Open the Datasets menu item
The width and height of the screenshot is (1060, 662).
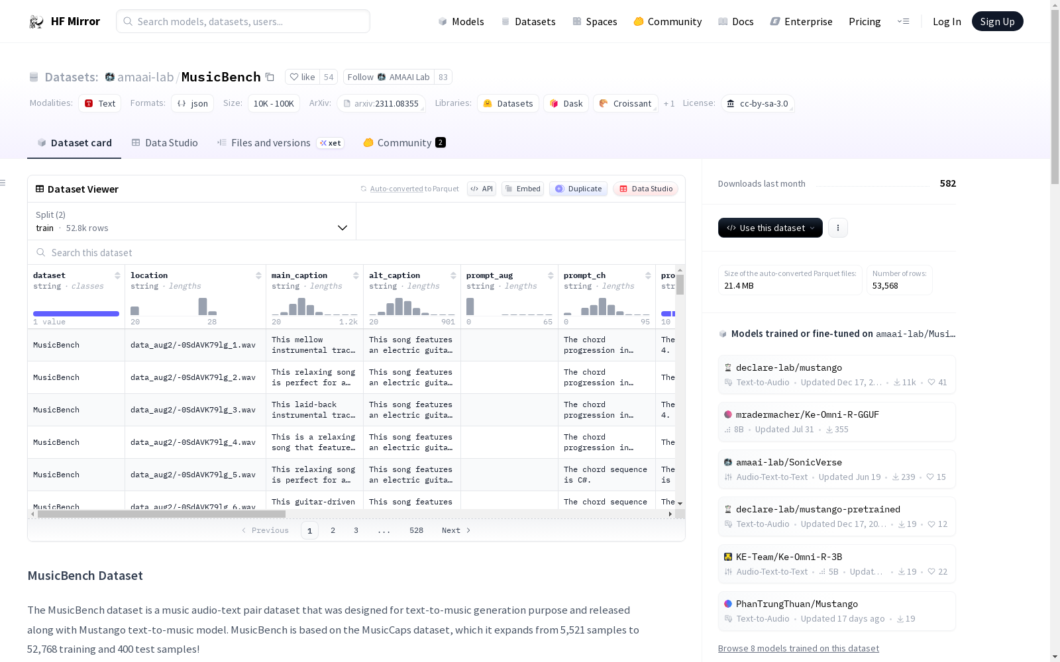tap(529, 21)
